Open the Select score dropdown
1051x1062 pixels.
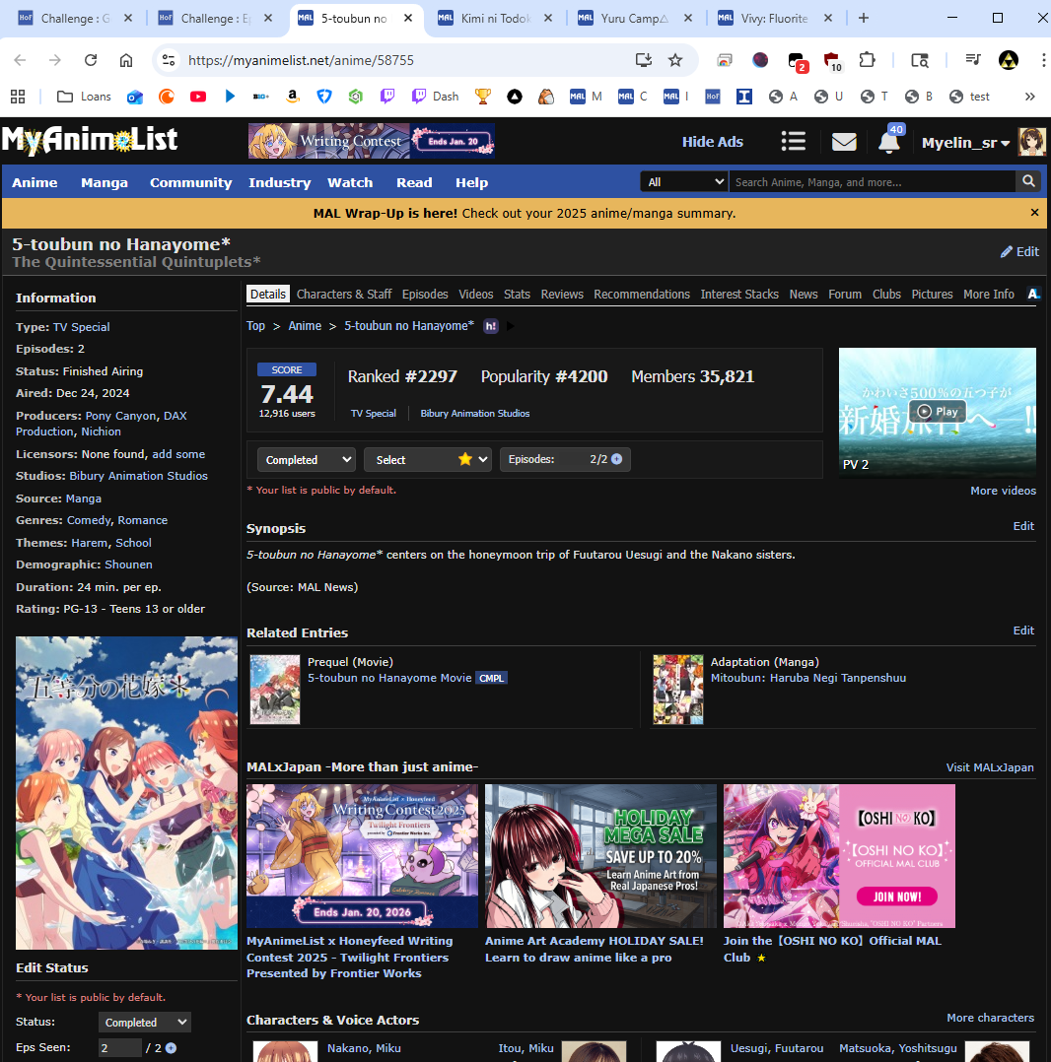point(428,459)
